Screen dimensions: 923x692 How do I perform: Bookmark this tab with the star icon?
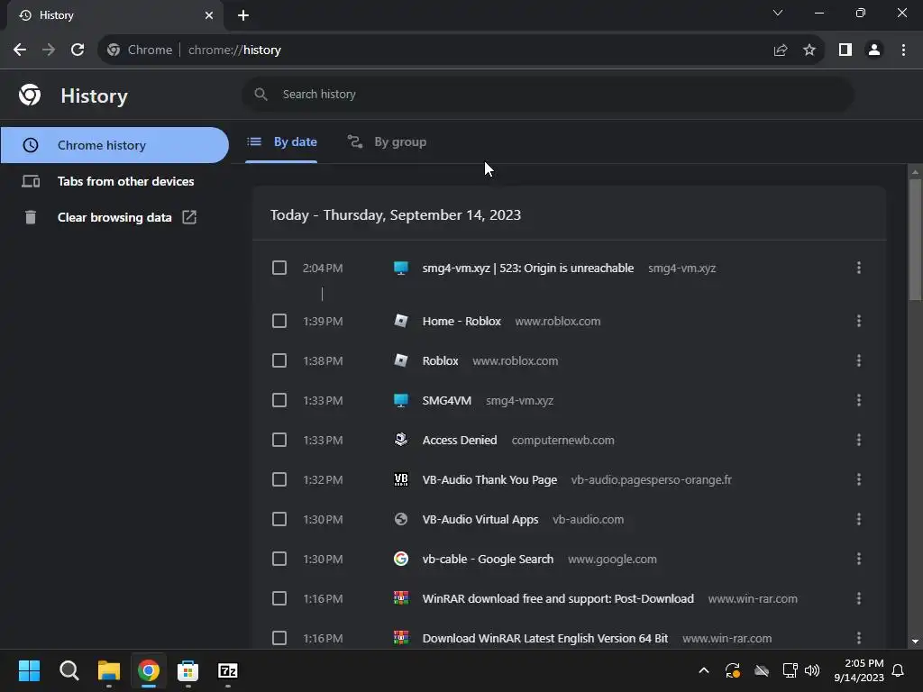click(x=809, y=50)
